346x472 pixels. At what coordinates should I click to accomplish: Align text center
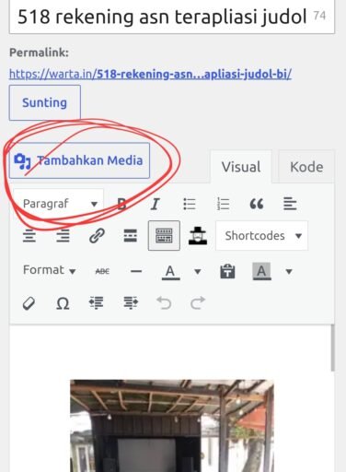29,236
